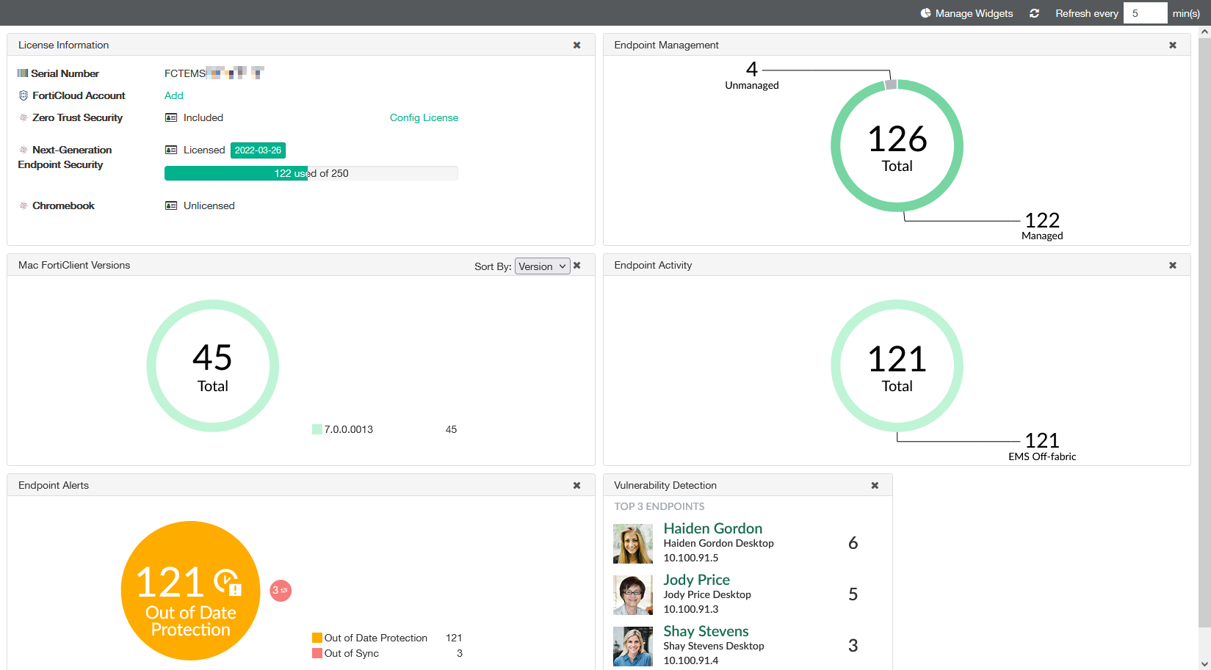Screen dimensions: 1211x670
Task: Select the Out of Sync red bubble
Action: (x=281, y=590)
